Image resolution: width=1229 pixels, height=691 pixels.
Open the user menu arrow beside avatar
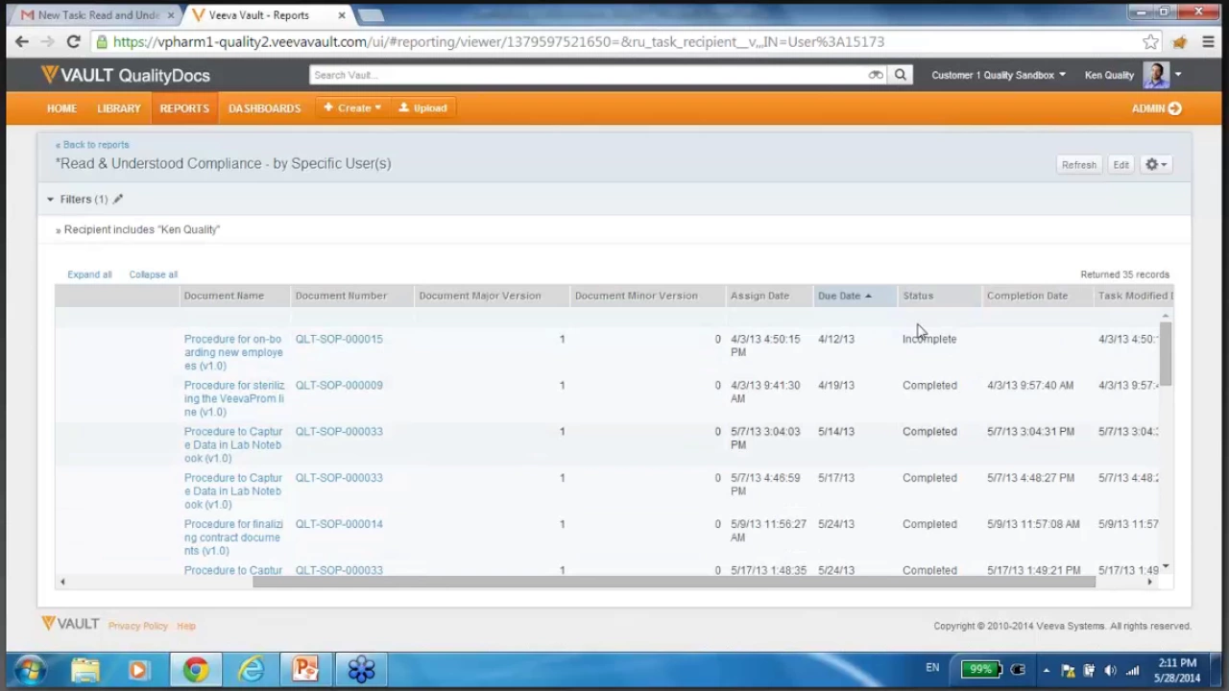pos(1178,75)
